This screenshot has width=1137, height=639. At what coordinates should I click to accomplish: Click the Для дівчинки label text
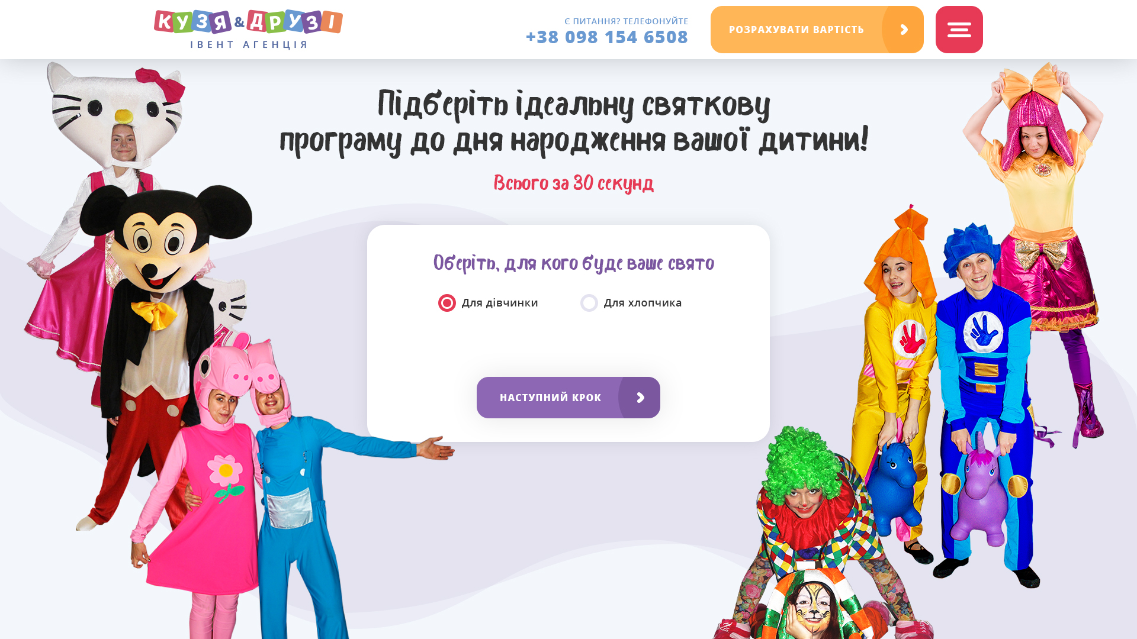pyautogui.click(x=500, y=303)
